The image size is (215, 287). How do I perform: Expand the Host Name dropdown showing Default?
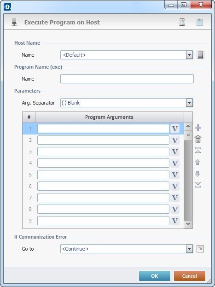click(189, 55)
